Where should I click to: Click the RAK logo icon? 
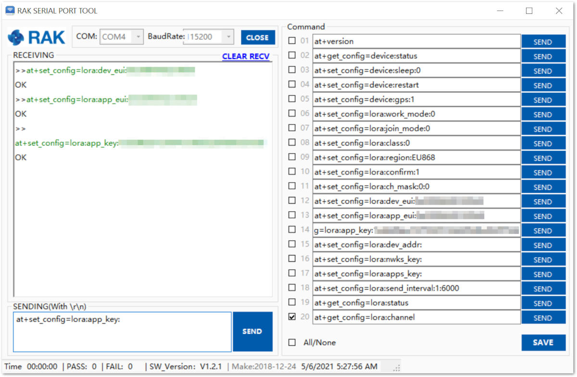point(16,37)
